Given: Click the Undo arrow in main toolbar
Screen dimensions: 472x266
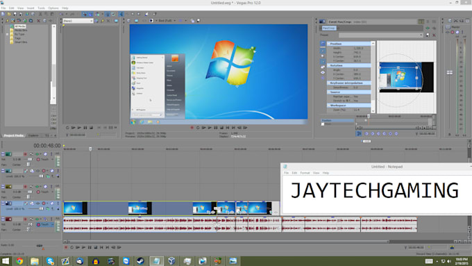Looking at the screenshot, I should [x=61, y=14].
